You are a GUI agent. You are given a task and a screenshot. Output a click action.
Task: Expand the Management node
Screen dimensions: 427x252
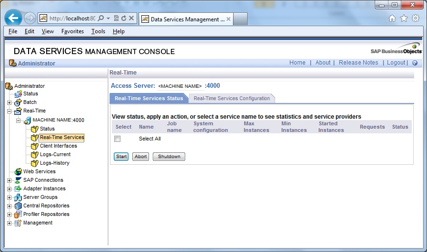click(9, 224)
